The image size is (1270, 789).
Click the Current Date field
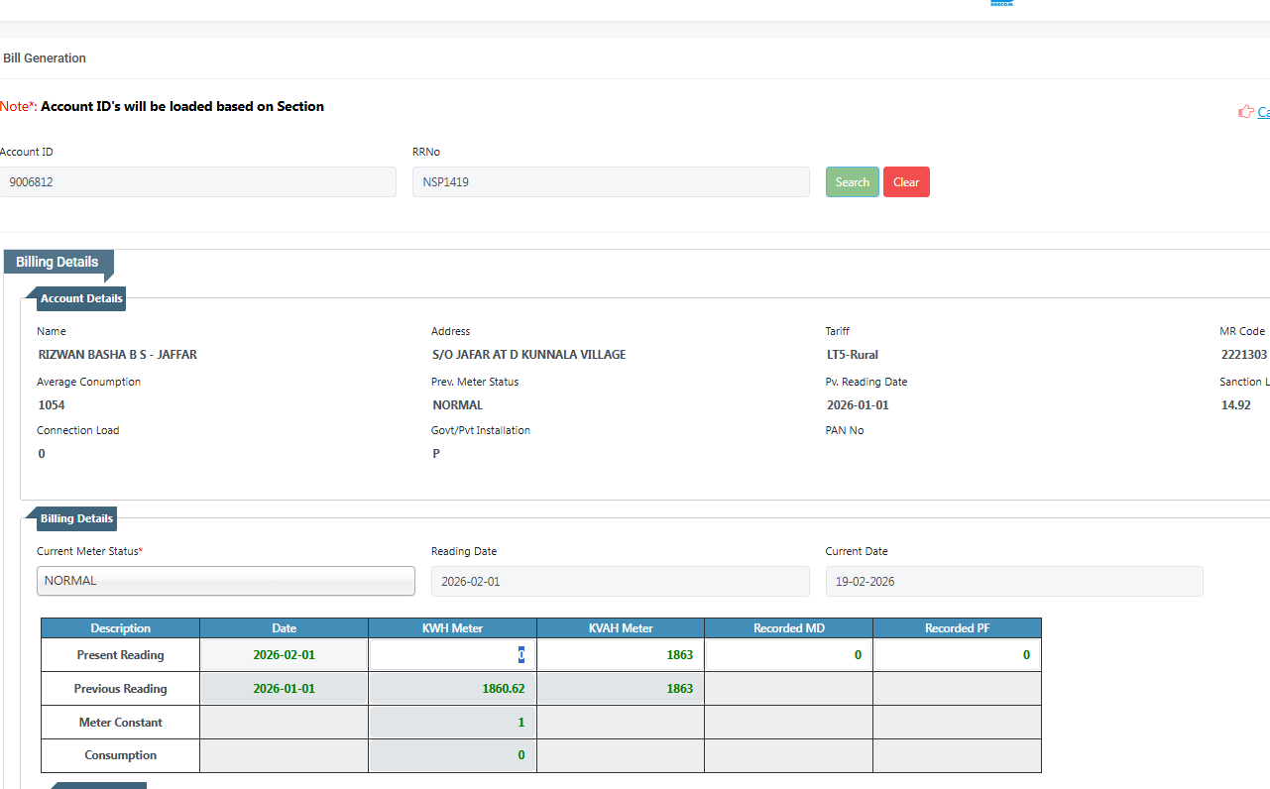(1013, 582)
